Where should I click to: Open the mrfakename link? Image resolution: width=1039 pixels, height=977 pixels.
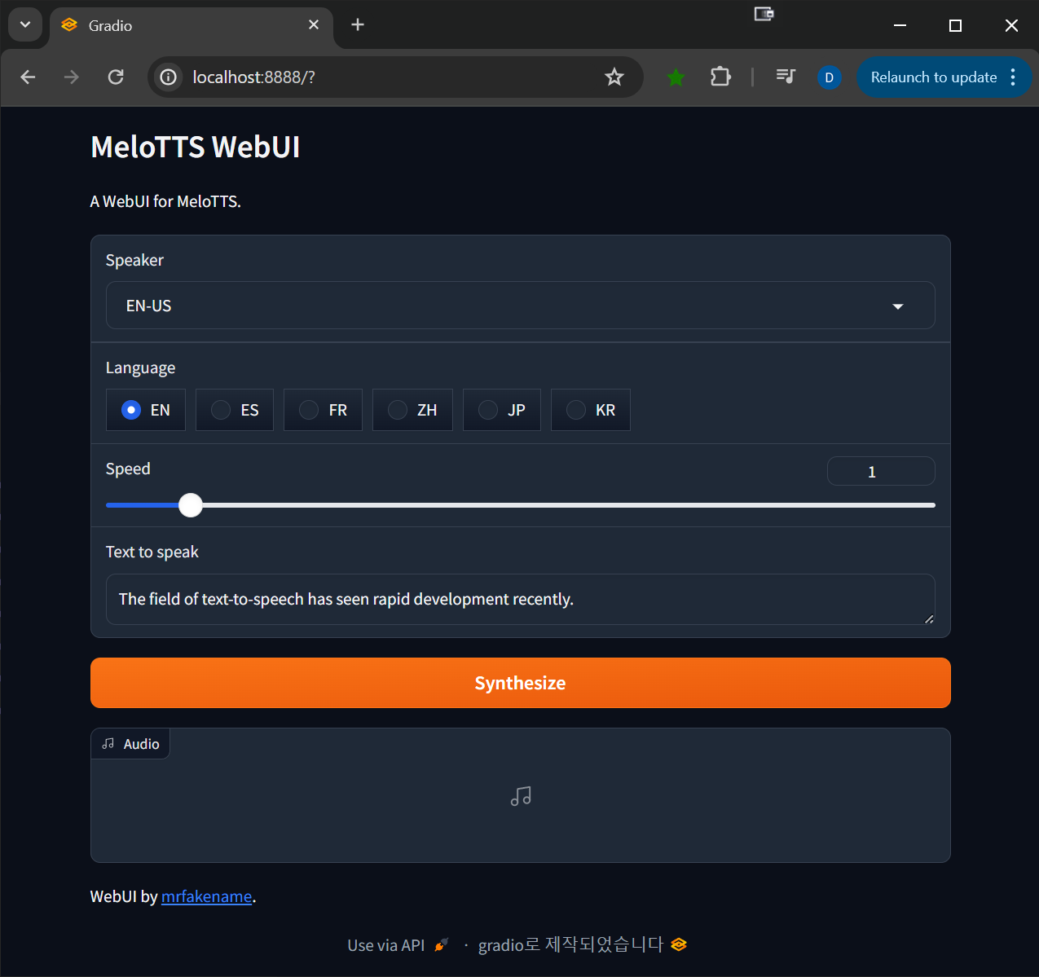pos(206,896)
